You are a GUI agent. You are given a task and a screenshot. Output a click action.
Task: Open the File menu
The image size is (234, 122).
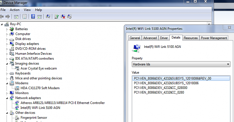[x=3, y=10]
